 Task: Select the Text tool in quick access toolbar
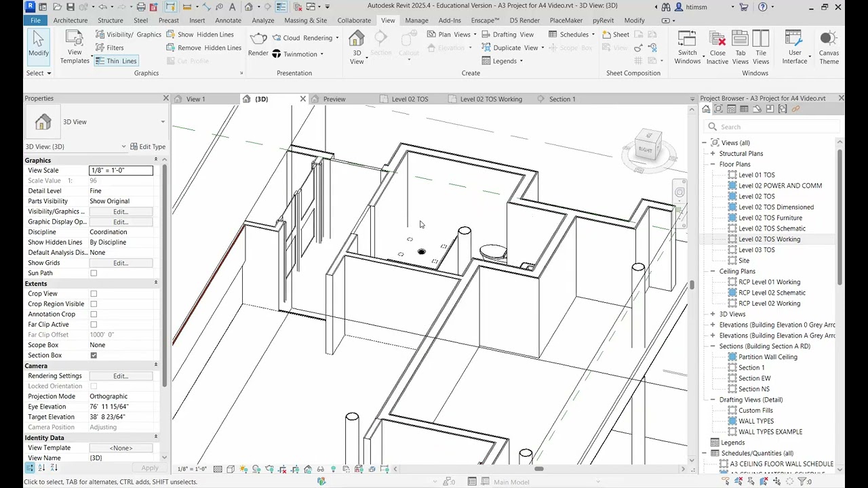tap(233, 7)
